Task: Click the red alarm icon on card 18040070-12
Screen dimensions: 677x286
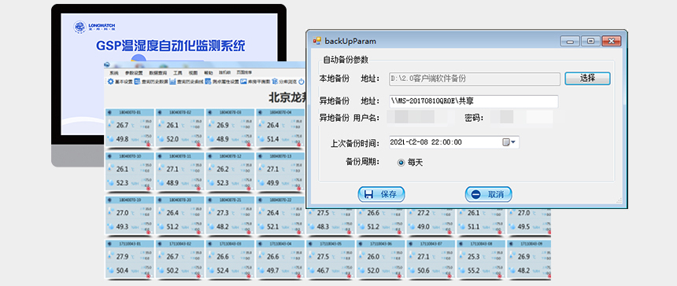Action: 248,189
